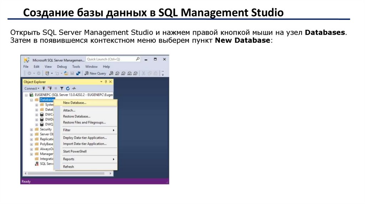Click the XMLA query toolbar icon

coord(129,73)
